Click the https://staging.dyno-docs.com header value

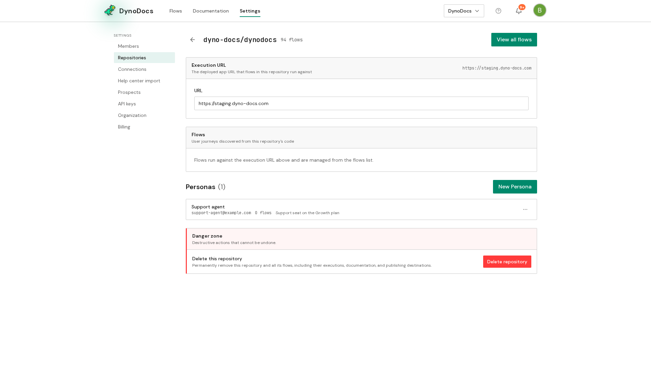[x=497, y=68]
